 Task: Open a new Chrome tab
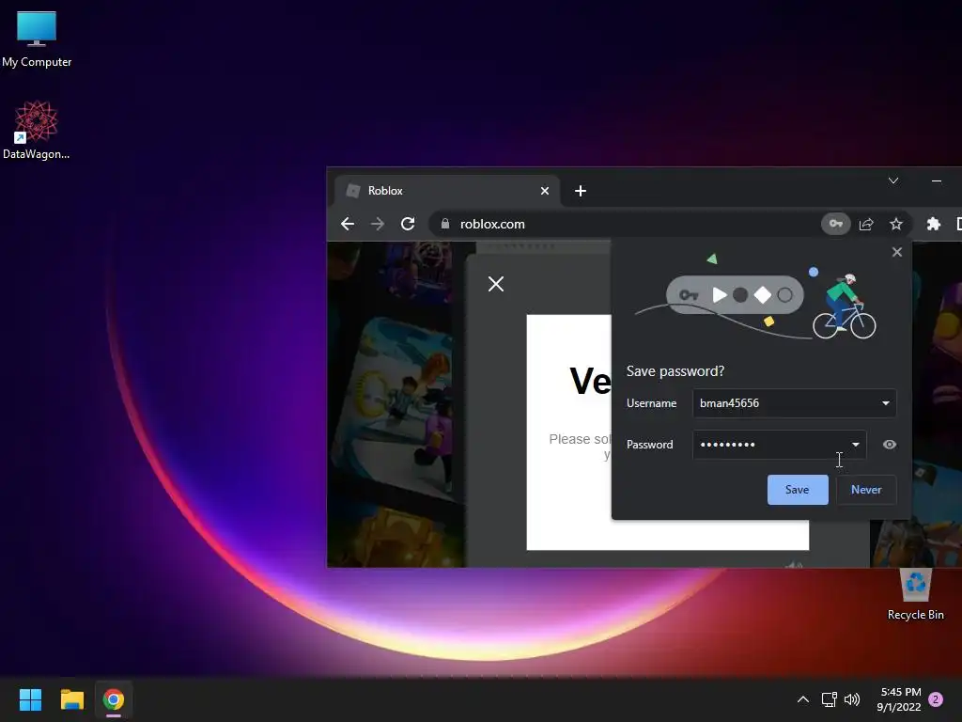click(581, 191)
